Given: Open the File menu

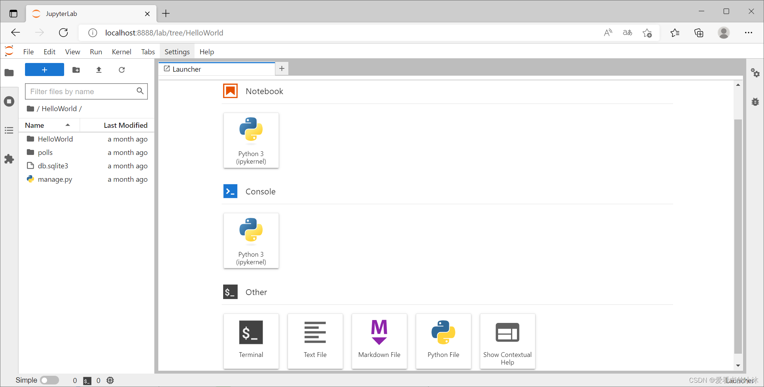Looking at the screenshot, I should pyautogui.click(x=28, y=52).
